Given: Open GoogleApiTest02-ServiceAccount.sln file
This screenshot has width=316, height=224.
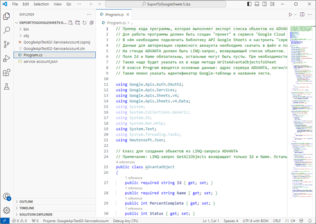Looking at the screenshot, I should click(55, 48).
